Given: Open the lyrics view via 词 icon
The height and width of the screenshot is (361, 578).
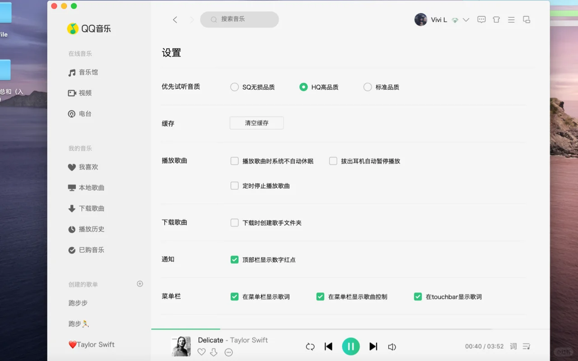Looking at the screenshot, I should pyautogui.click(x=513, y=346).
